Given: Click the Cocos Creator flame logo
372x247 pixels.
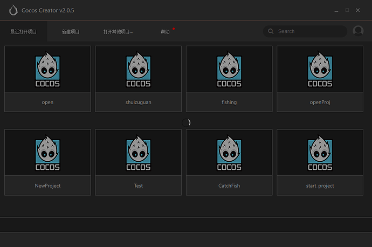Looking at the screenshot, I should (x=13, y=10).
